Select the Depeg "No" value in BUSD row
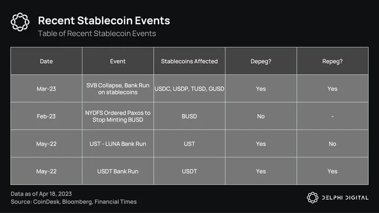Screen dimensions: 379x213 pyautogui.click(x=261, y=116)
